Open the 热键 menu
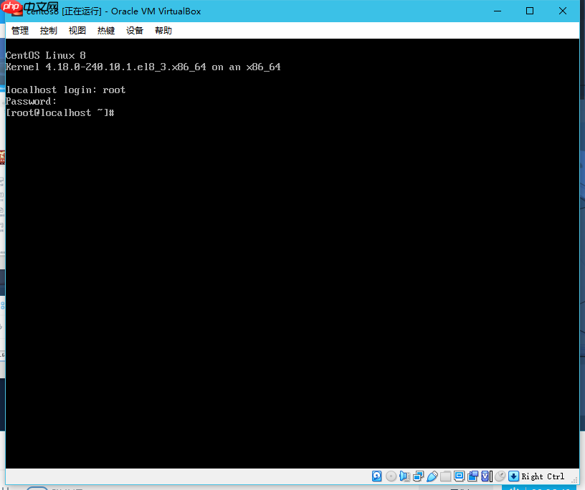This screenshot has width=585, height=490. point(105,30)
